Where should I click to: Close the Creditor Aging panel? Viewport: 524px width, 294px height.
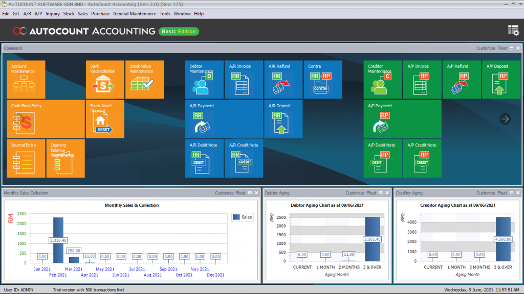pyautogui.click(x=518, y=193)
